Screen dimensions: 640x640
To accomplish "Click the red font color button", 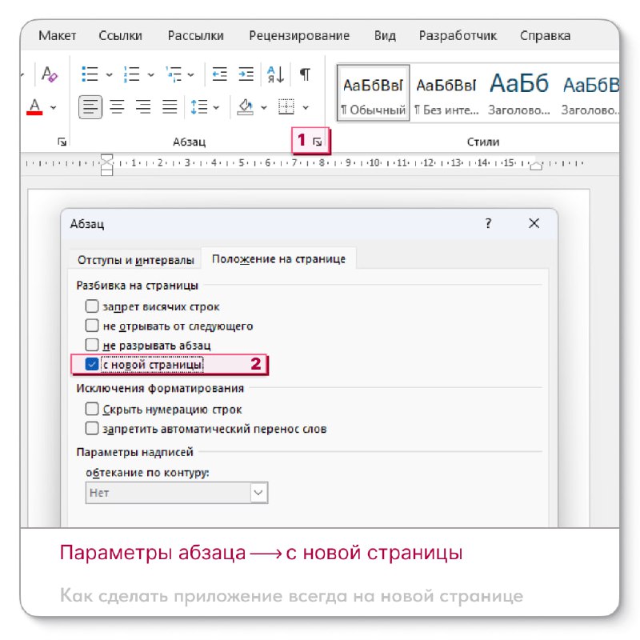I will (34, 106).
